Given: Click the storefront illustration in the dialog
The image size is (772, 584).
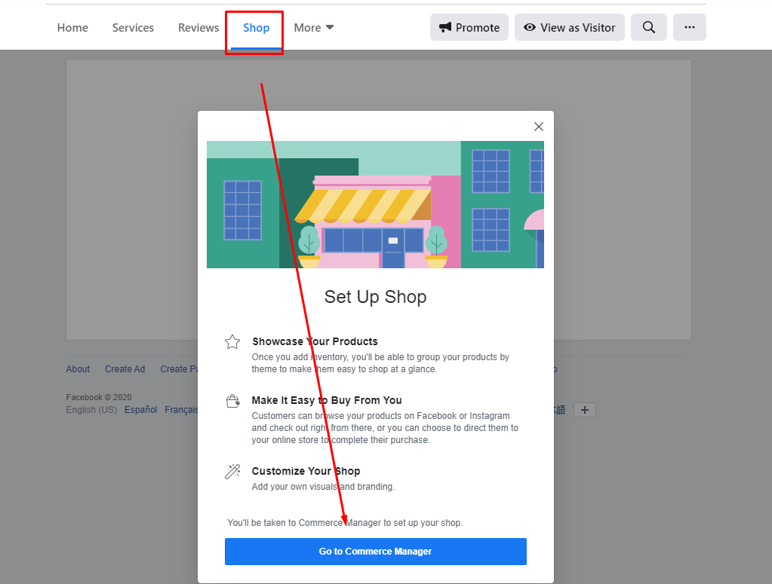Looking at the screenshot, I should click(375, 204).
